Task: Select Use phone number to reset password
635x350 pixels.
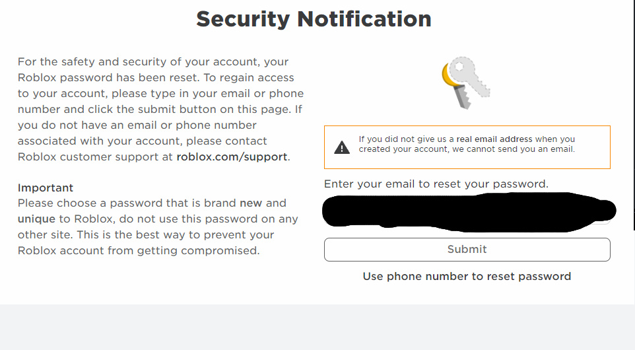Action: tap(467, 276)
